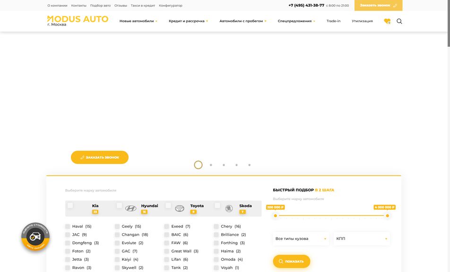
Task: Check the Chery brand checkbox
Action: tap(216, 226)
